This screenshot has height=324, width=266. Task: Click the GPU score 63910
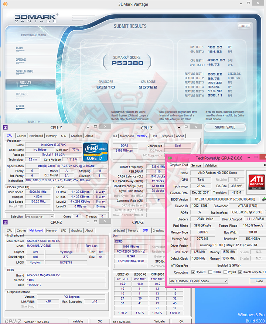(x=105, y=87)
